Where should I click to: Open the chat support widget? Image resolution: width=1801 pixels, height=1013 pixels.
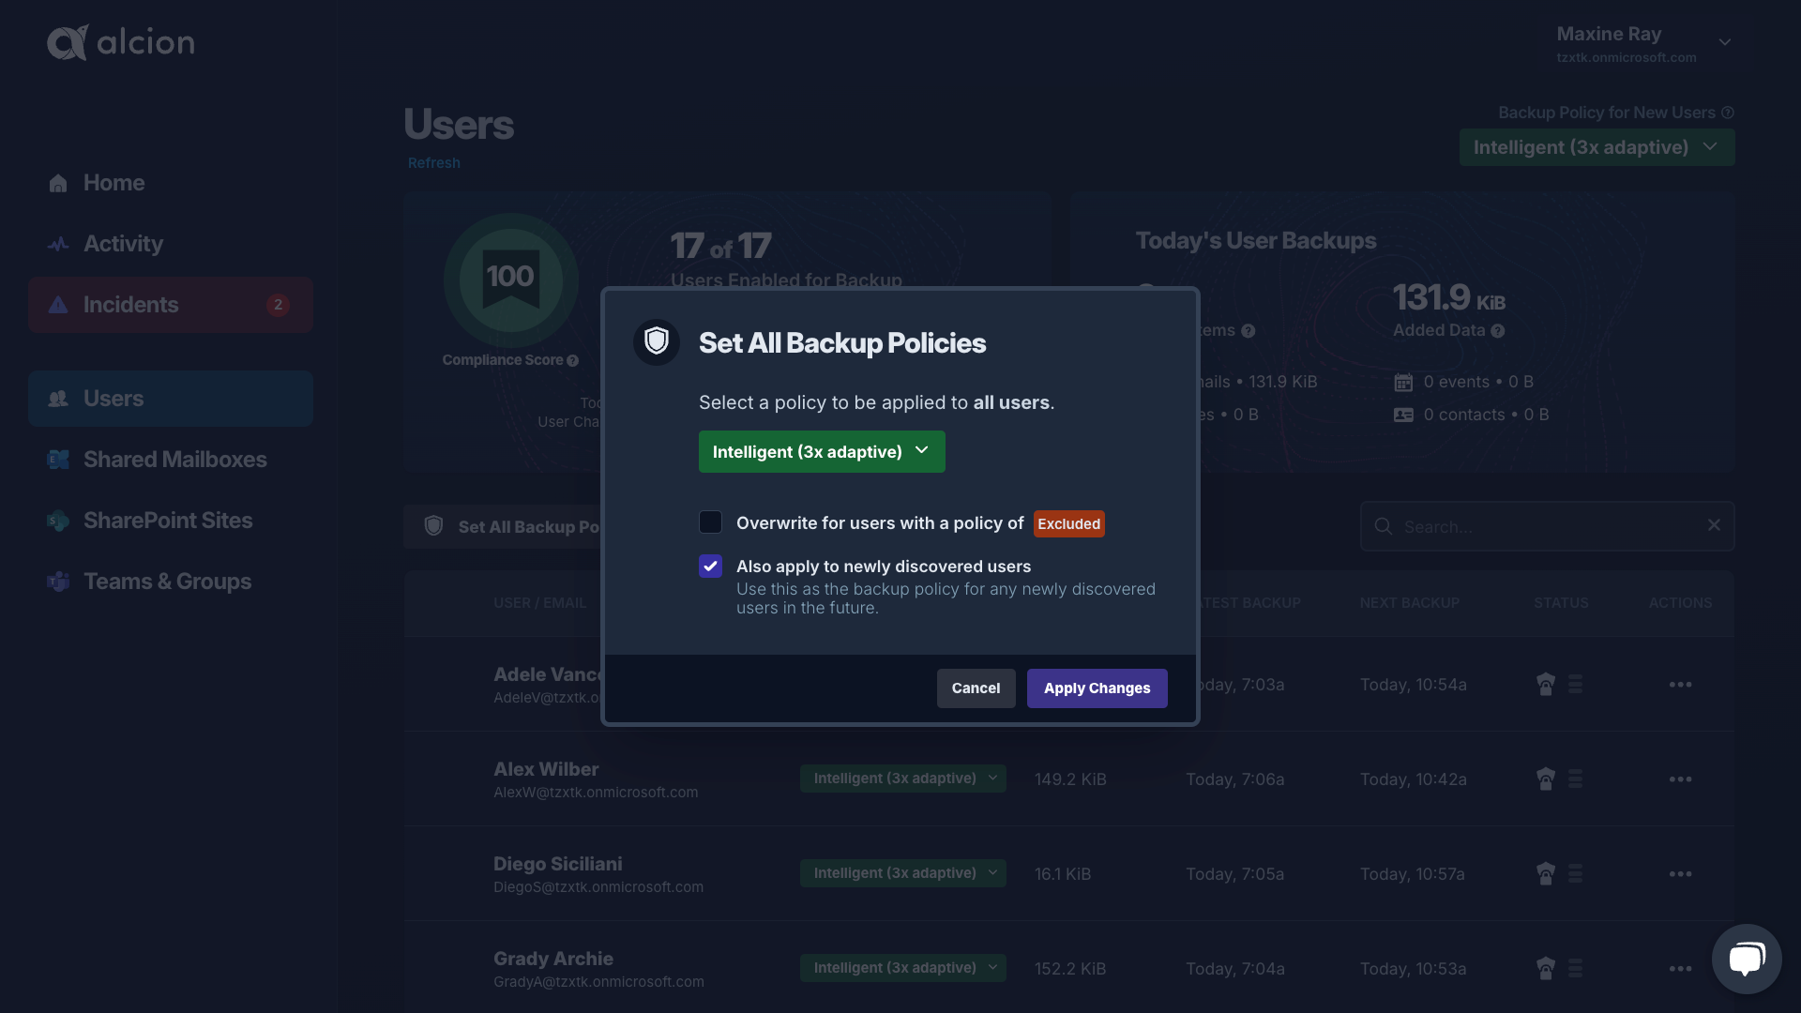click(x=1747, y=959)
